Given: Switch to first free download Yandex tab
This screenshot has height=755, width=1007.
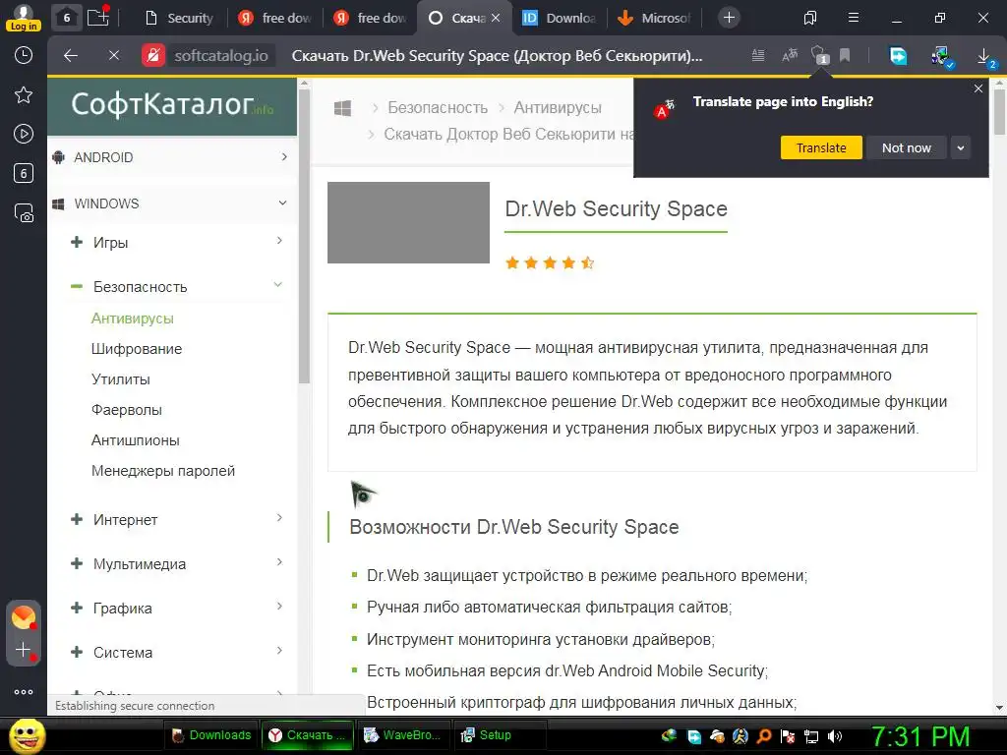Looking at the screenshot, I should tap(275, 18).
